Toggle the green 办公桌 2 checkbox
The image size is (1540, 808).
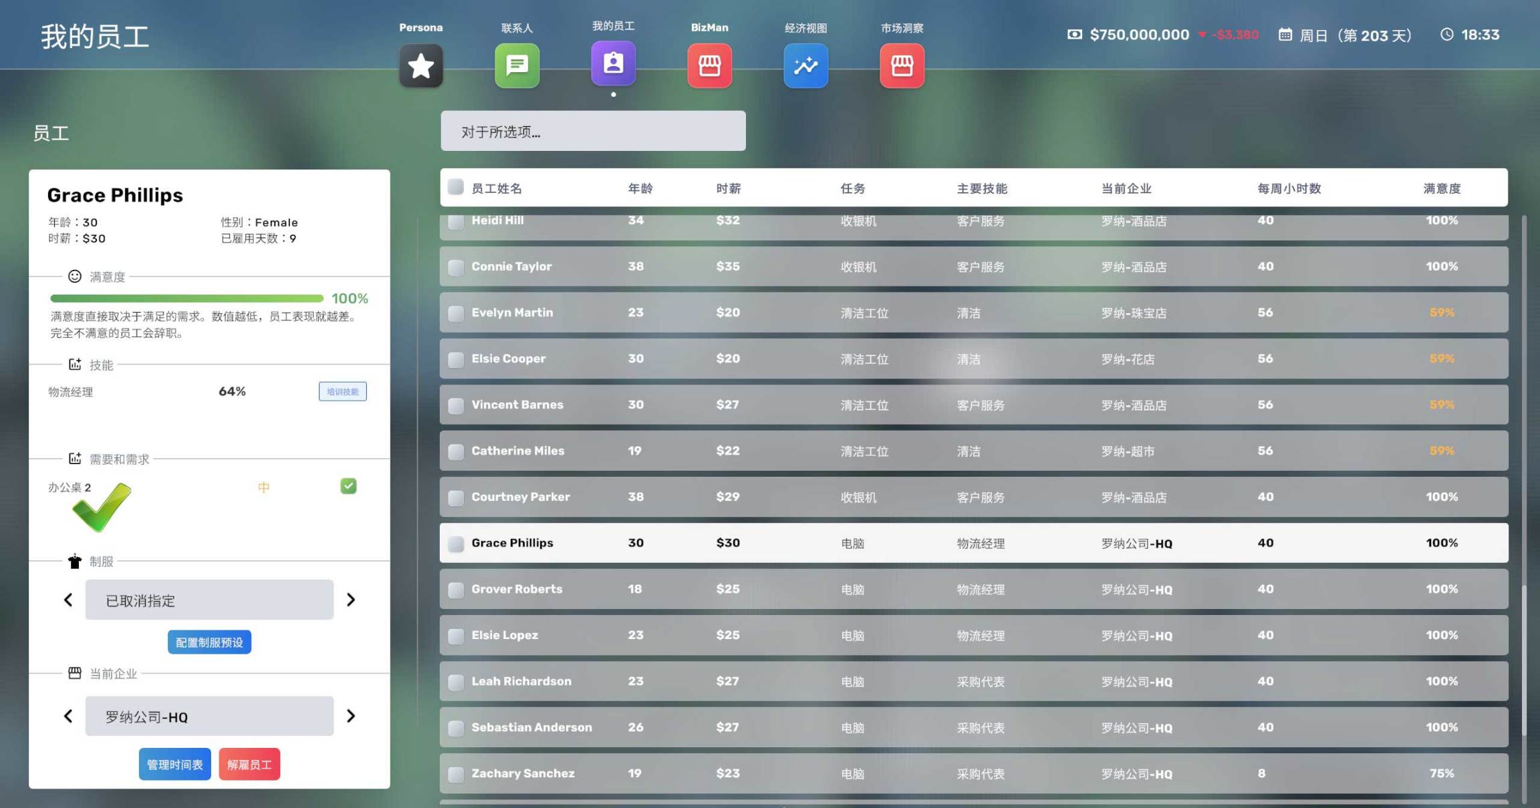pos(348,486)
